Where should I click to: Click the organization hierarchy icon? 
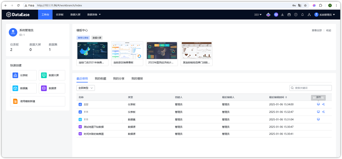[309, 15]
